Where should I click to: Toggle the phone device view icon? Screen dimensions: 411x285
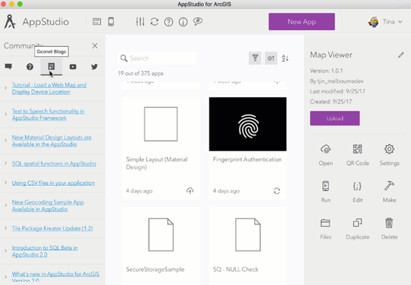tap(111, 22)
